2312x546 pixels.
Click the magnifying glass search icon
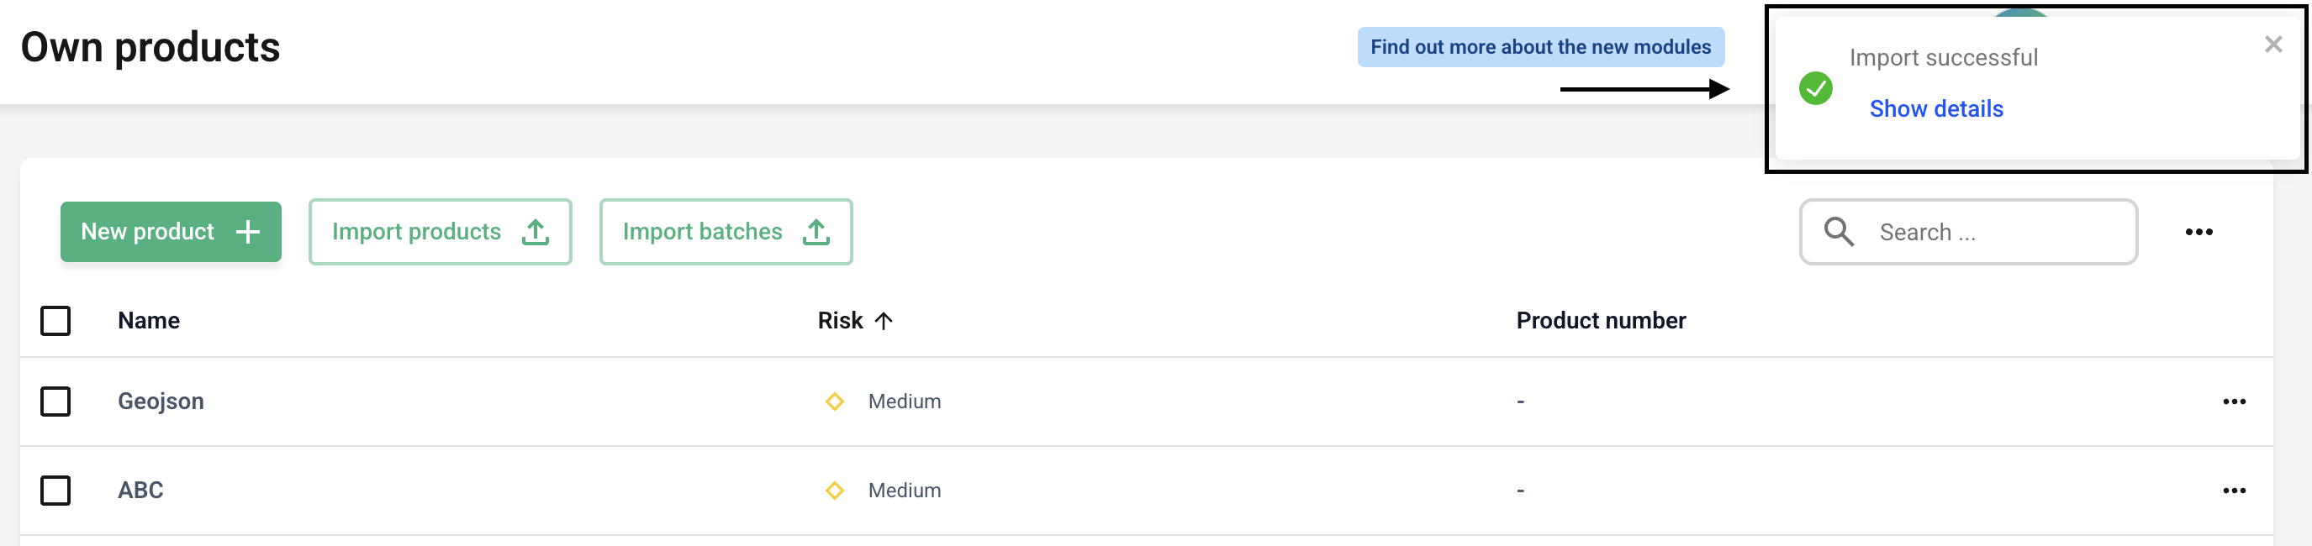pos(1838,232)
